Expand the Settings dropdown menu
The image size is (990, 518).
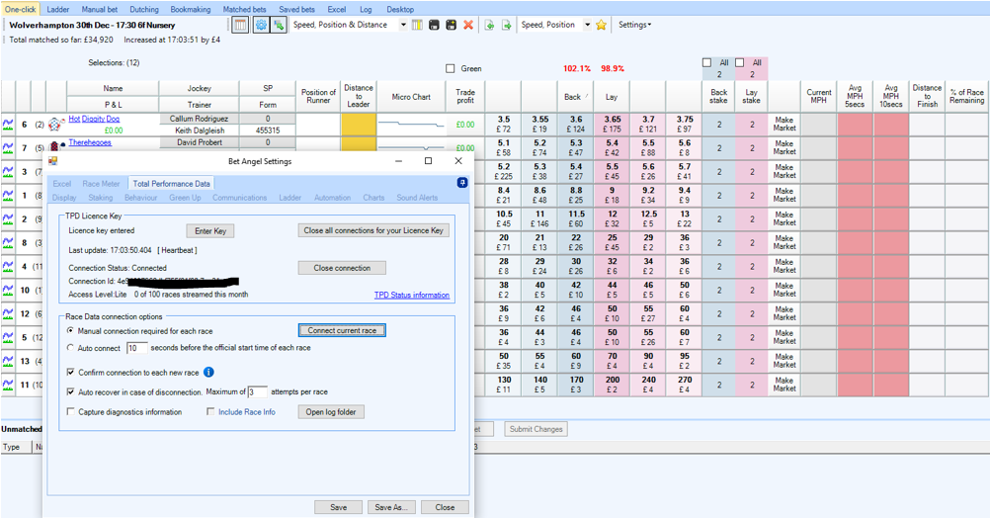pos(634,25)
